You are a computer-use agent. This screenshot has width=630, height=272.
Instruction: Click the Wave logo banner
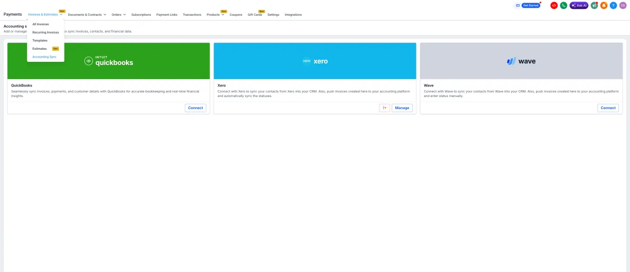[x=521, y=61]
